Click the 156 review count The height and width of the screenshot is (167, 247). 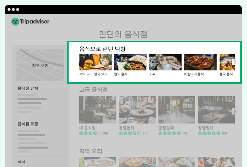tap(105, 133)
